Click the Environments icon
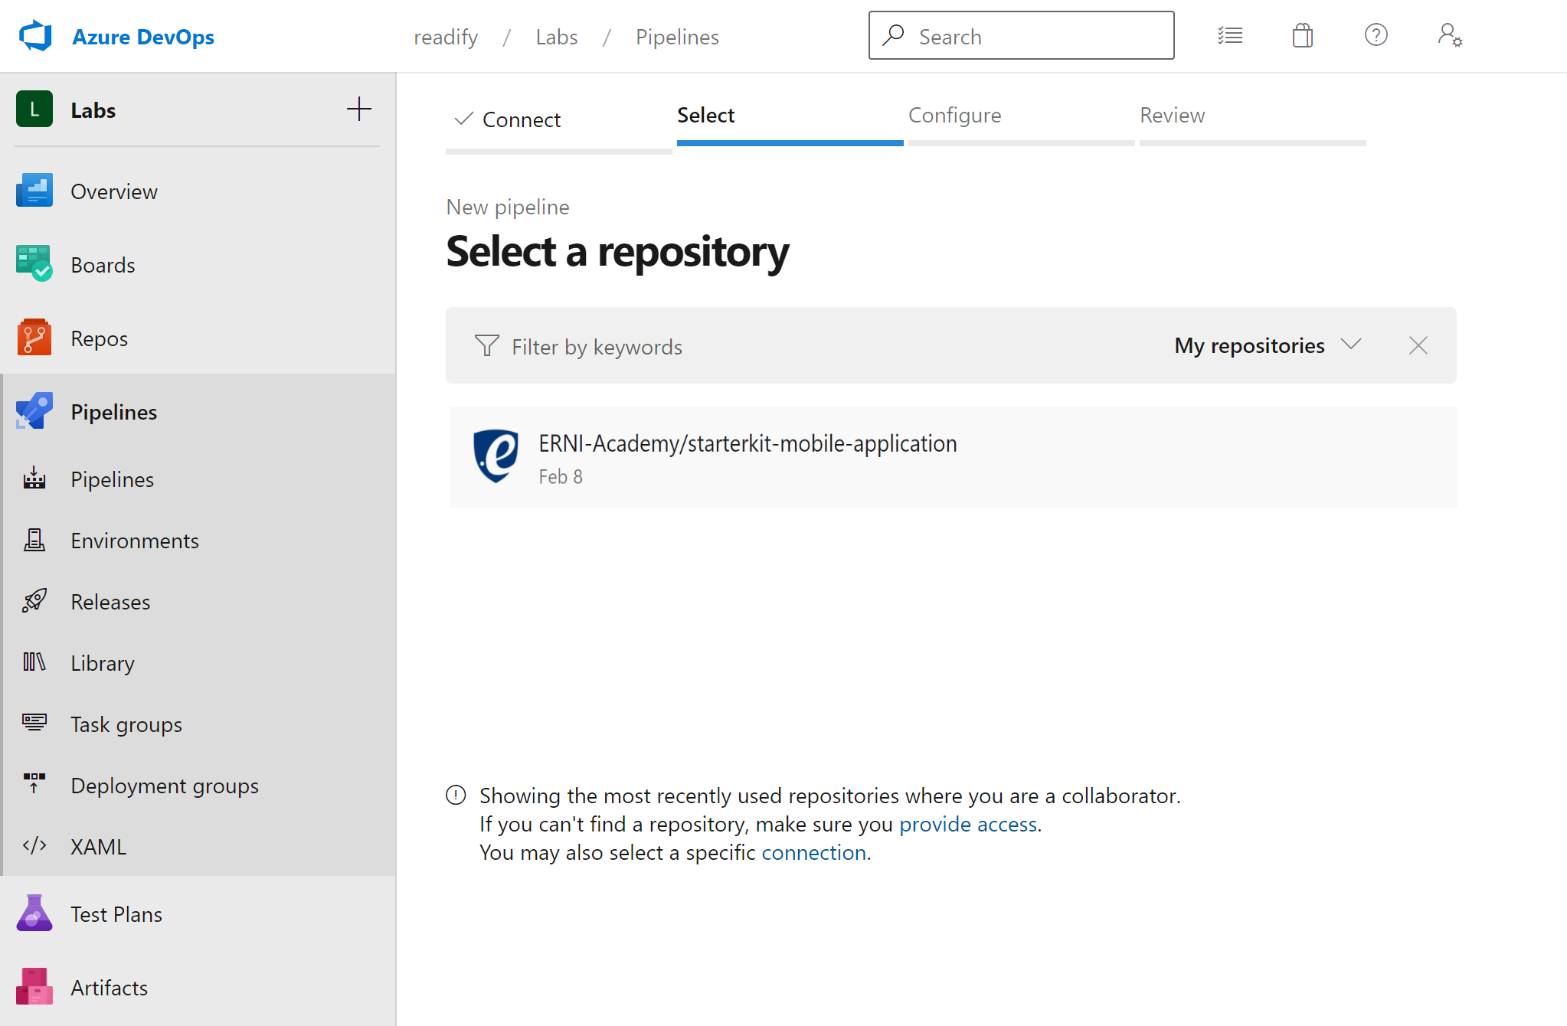Image resolution: width=1567 pixels, height=1026 pixels. pyautogui.click(x=34, y=540)
